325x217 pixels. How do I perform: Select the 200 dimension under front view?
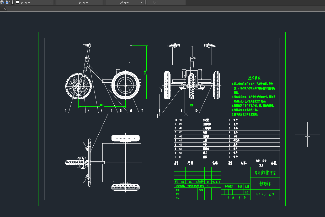click(192, 105)
